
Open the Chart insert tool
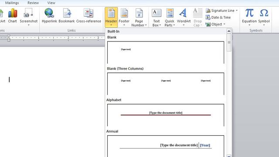pos(13,16)
